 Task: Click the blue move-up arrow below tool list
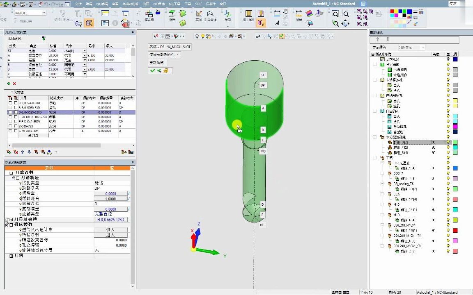coord(23,152)
